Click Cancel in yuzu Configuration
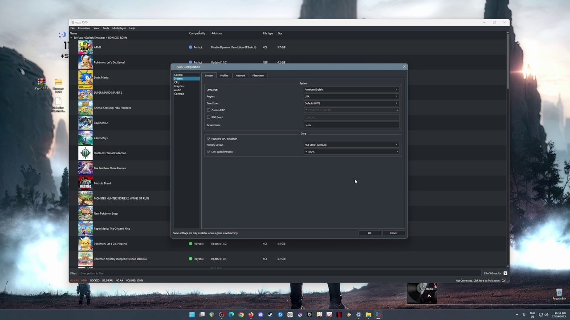This screenshot has height=320, width=570. 394,233
